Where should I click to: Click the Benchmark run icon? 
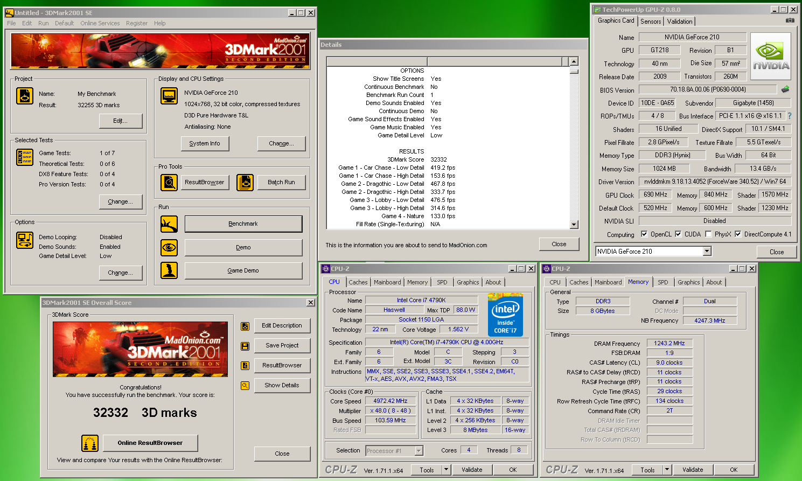pos(169,224)
